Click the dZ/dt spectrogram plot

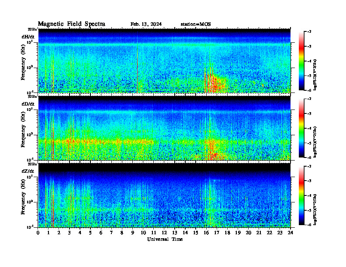pos(164,195)
